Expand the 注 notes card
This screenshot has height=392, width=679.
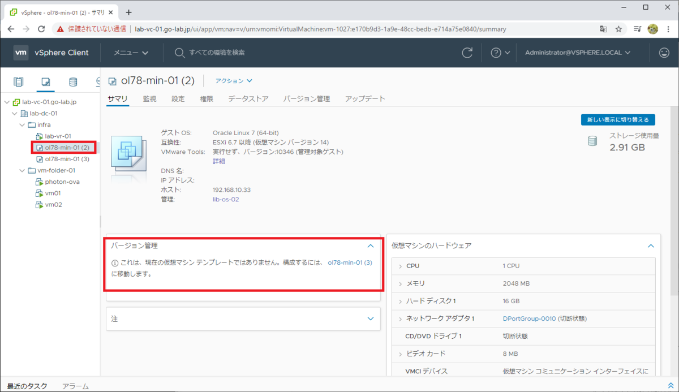click(x=371, y=318)
